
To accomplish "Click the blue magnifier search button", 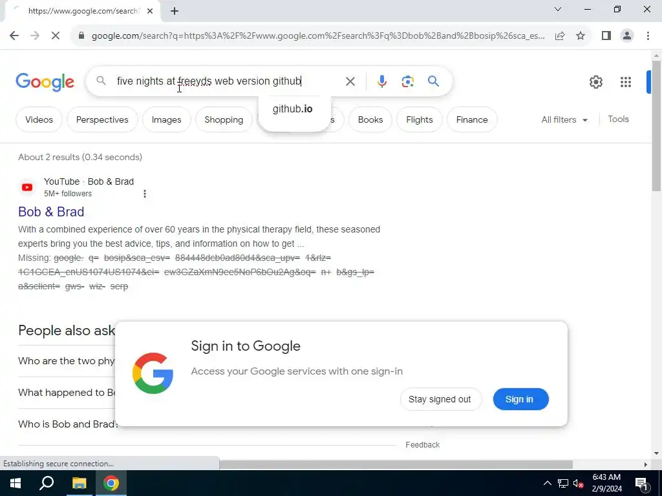I will [433, 81].
